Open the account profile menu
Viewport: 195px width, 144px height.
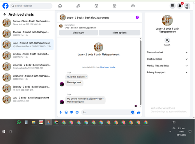187,6
